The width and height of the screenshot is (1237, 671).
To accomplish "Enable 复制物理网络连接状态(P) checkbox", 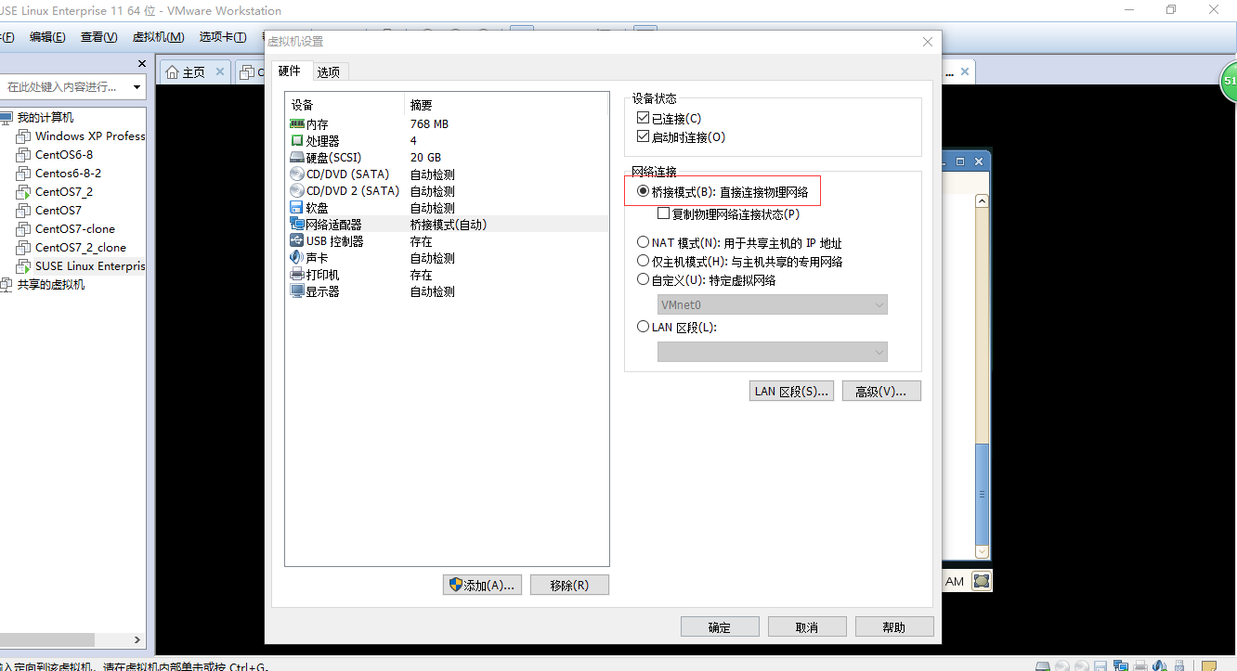I will pos(663,213).
